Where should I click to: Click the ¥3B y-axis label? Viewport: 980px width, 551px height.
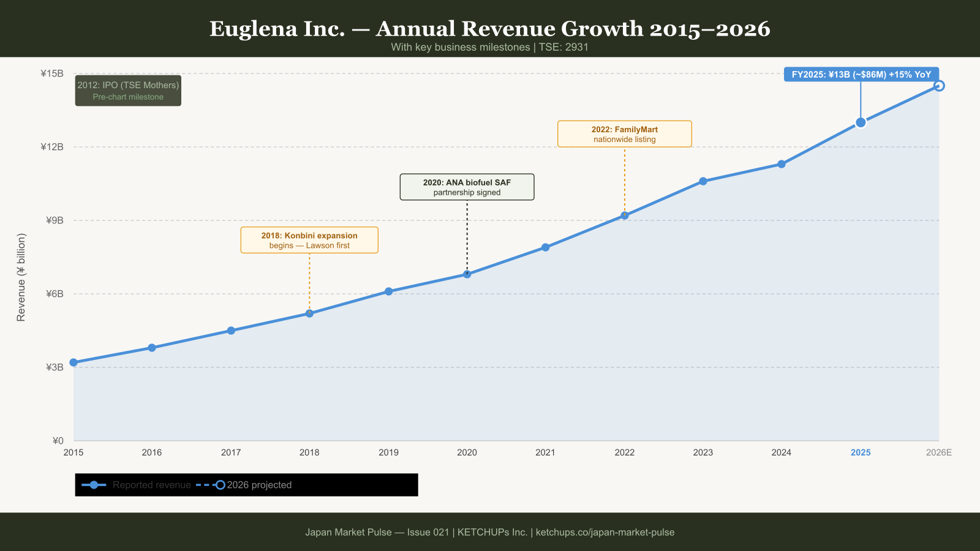[55, 367]
